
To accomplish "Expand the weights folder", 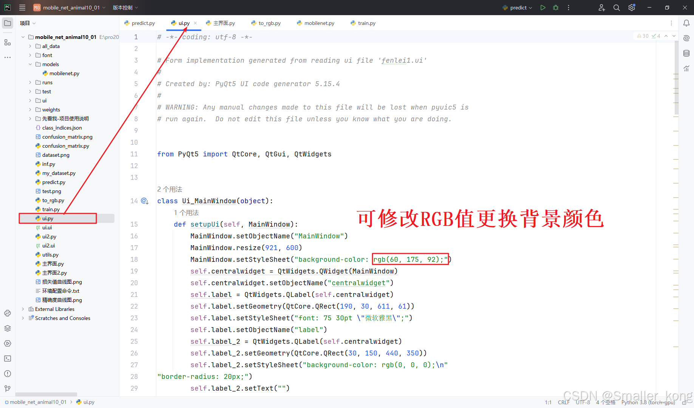I will 30,110.
